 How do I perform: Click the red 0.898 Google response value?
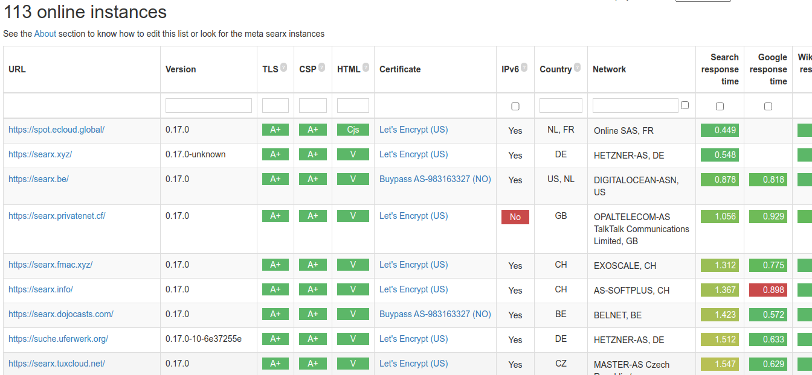click(768, 290)
